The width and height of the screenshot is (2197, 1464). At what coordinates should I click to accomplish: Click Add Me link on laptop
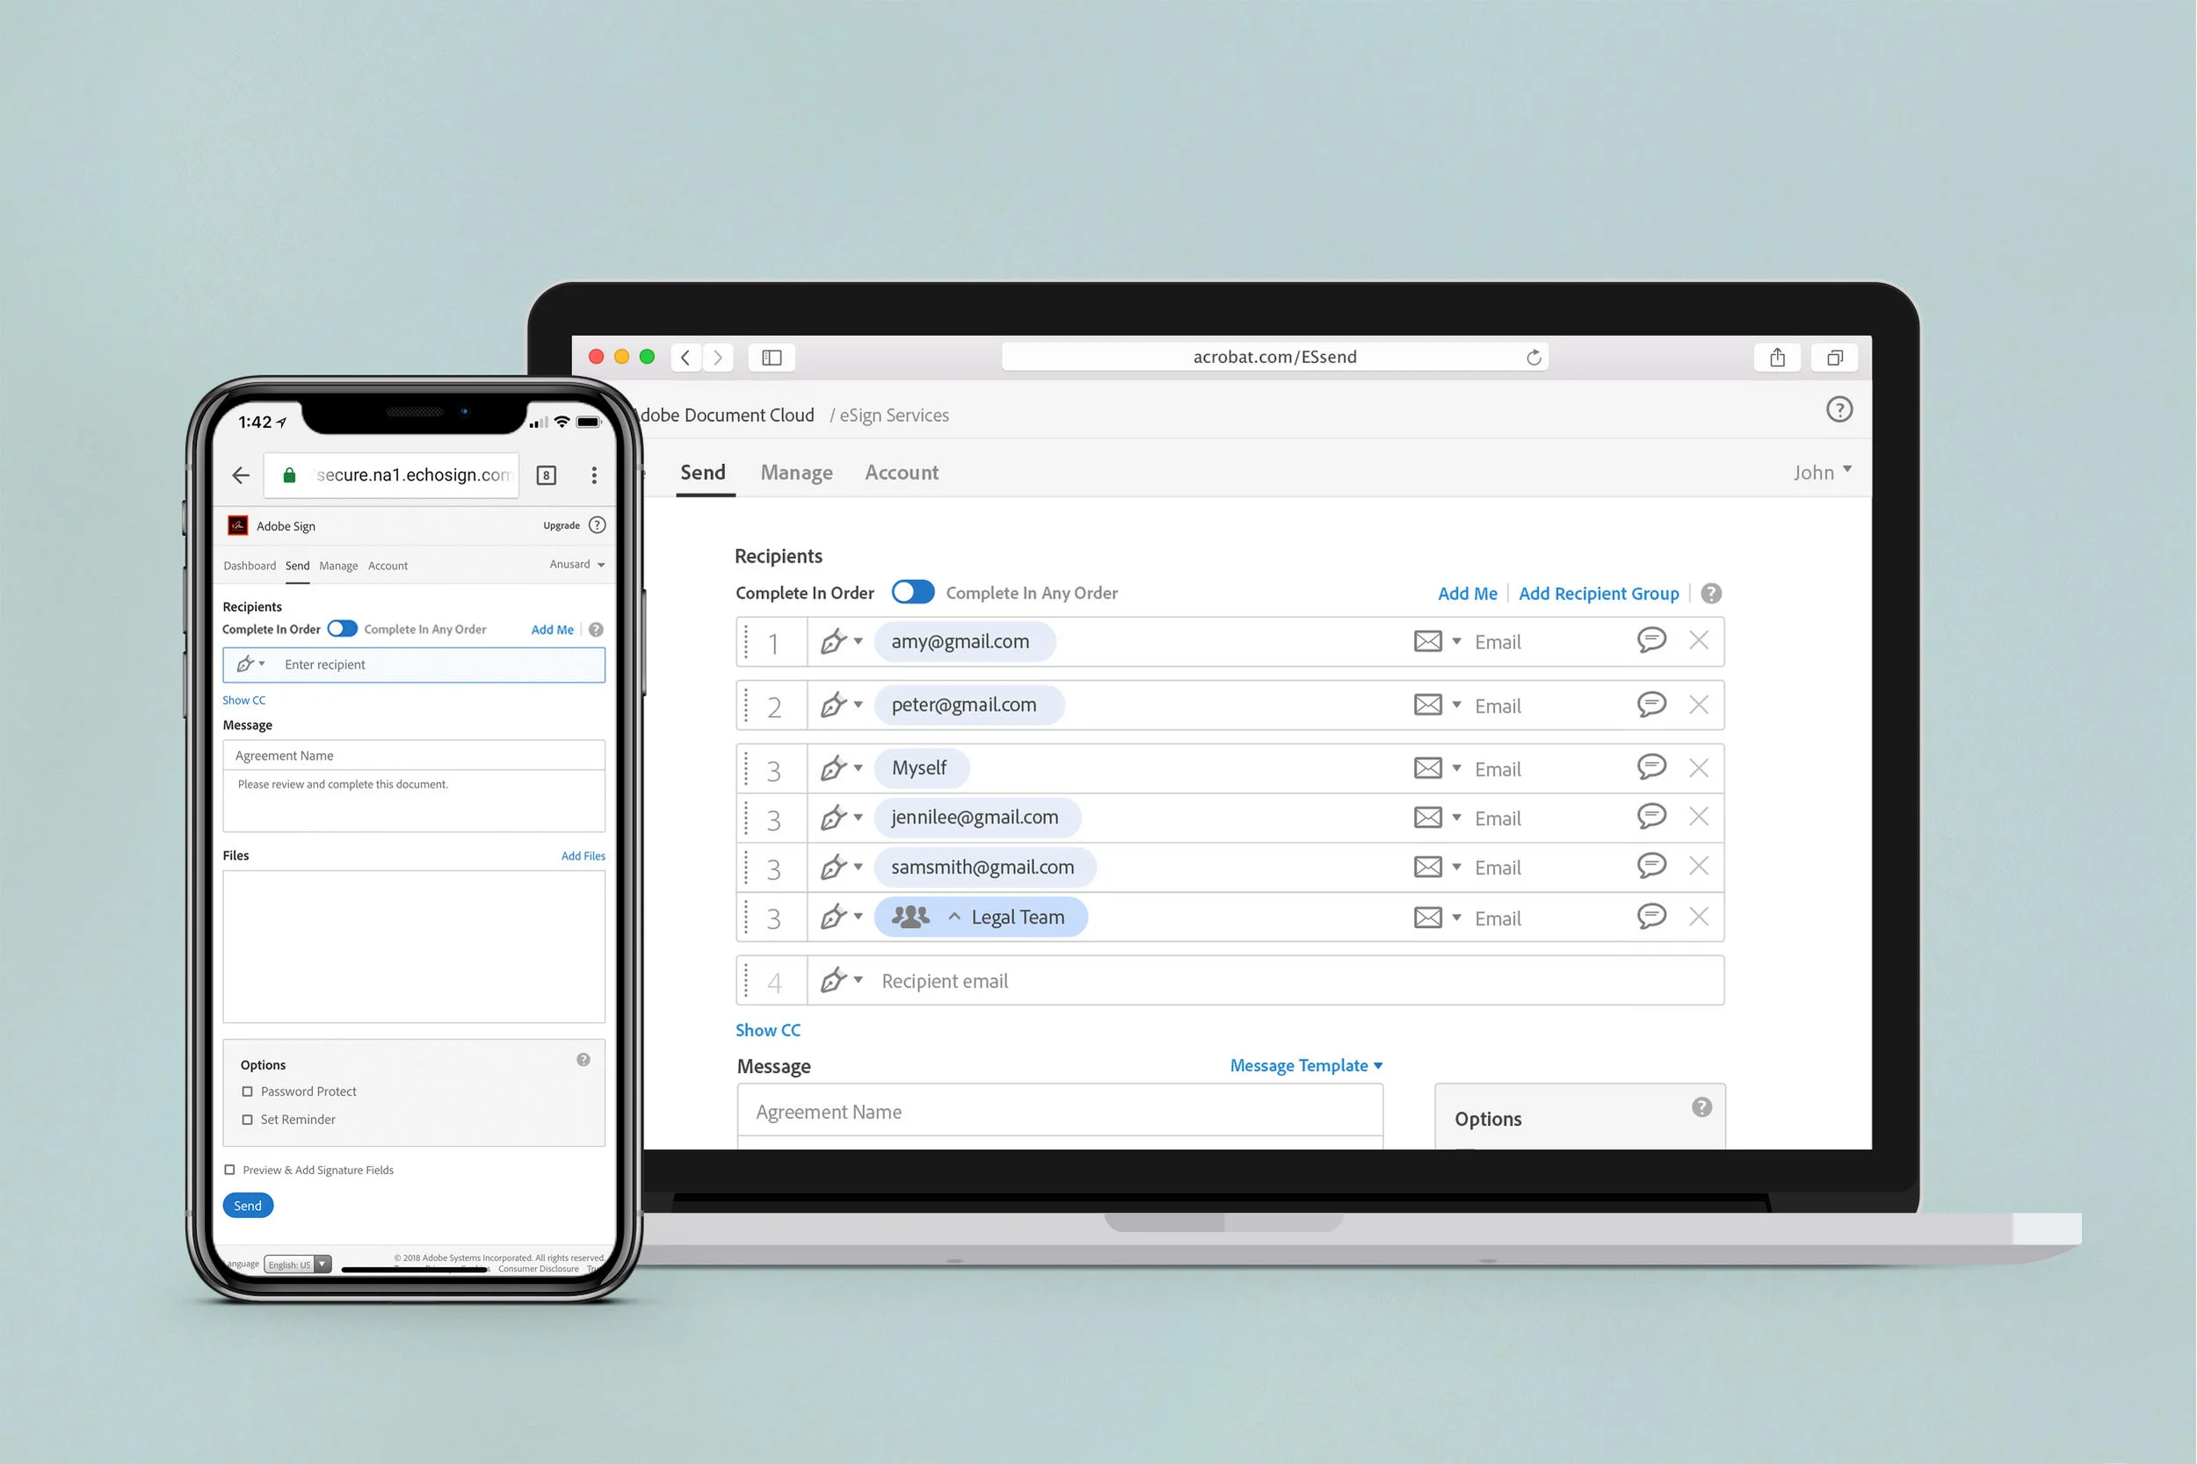coord(1467,593)
